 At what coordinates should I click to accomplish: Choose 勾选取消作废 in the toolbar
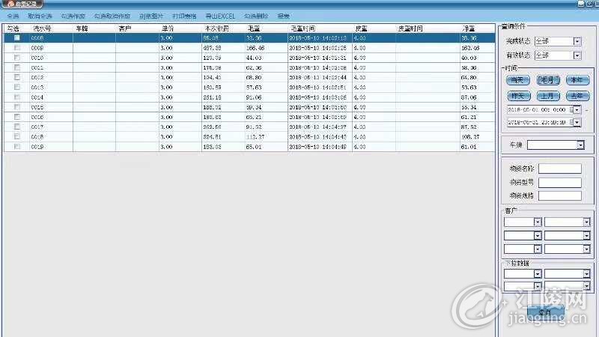point(112,16)
